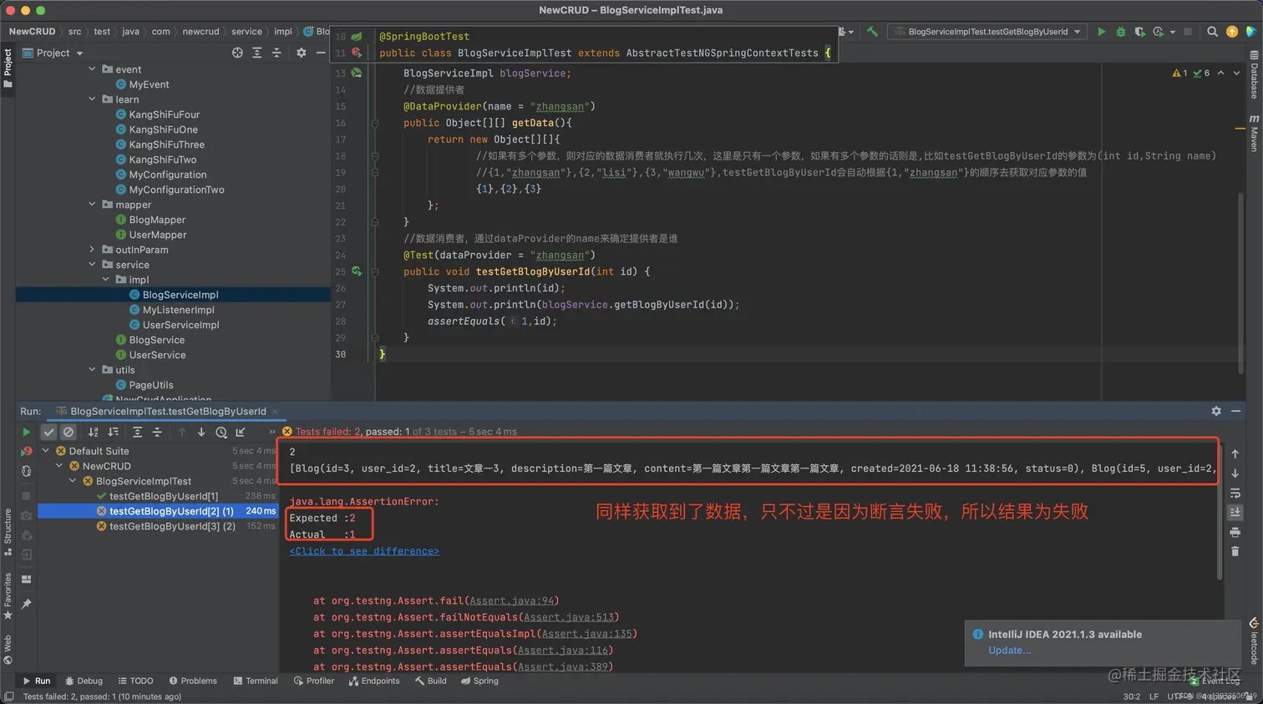Open Terminal tool window tab

256,681
